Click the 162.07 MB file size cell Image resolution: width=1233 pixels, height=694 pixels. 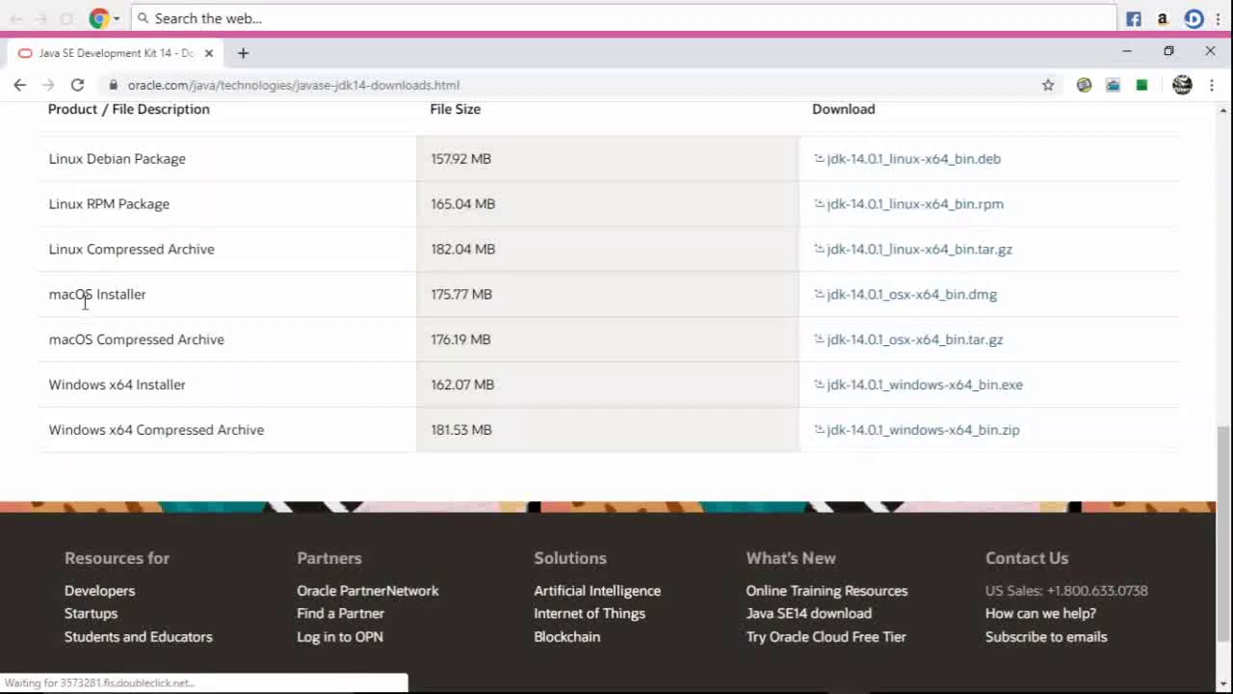tap(608, 385)
